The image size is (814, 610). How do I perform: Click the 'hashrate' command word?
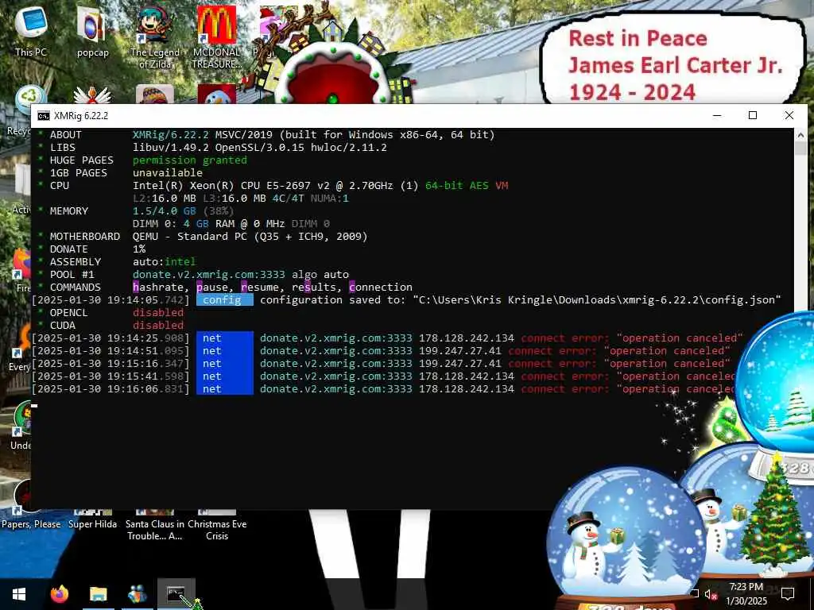(x=158, y=288)
